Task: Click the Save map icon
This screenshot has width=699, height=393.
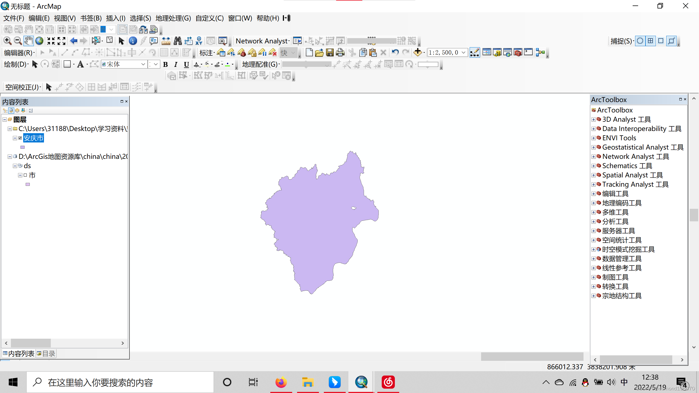Action: pos(330,52)
